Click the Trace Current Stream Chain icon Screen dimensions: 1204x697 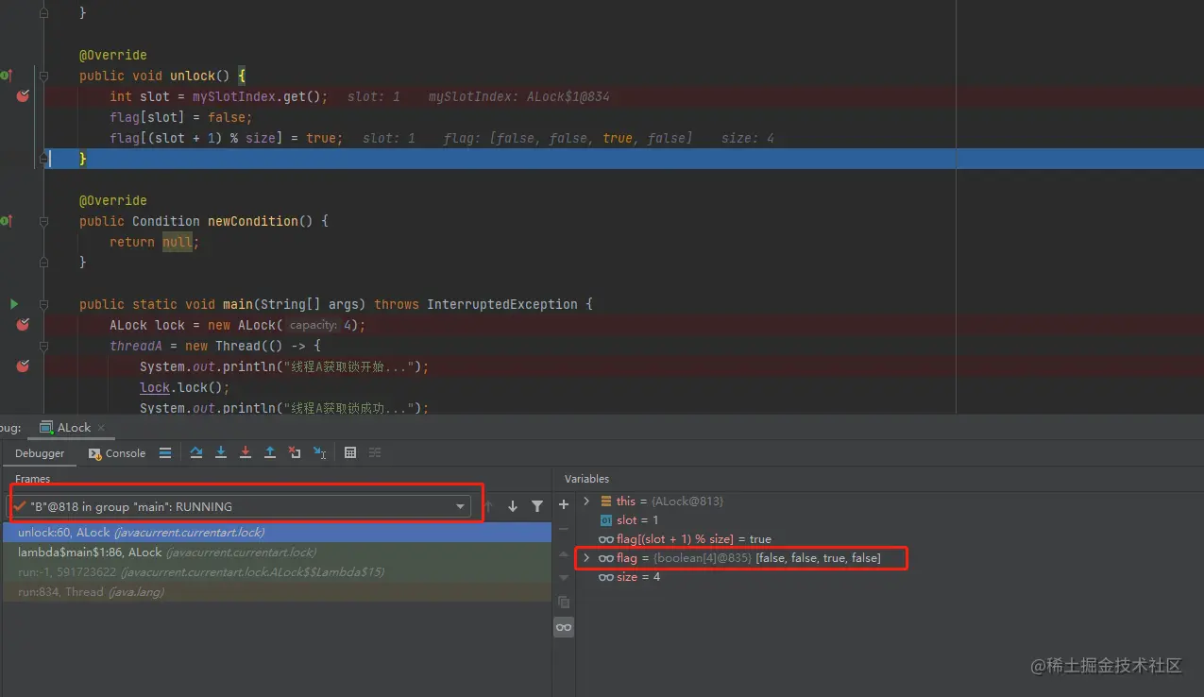[375, 453]
